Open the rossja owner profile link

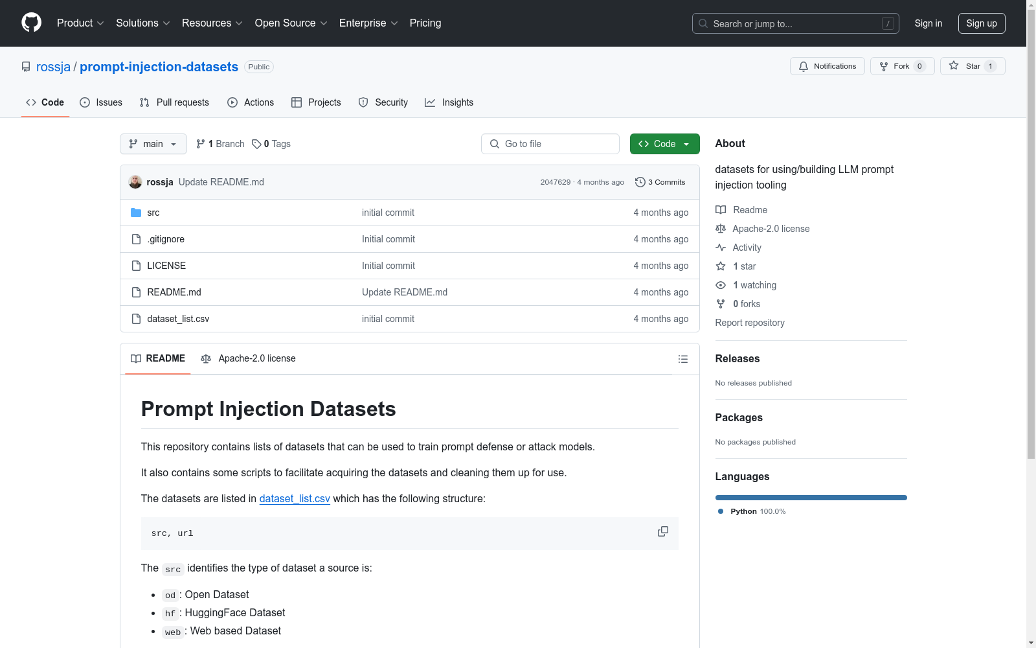tap(53, 67)
